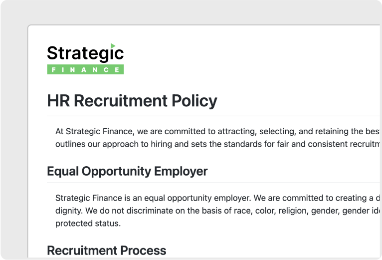Click the divider line below HR Recruitment Policy
Screen dimensions: 382x260
coord(213,116)
